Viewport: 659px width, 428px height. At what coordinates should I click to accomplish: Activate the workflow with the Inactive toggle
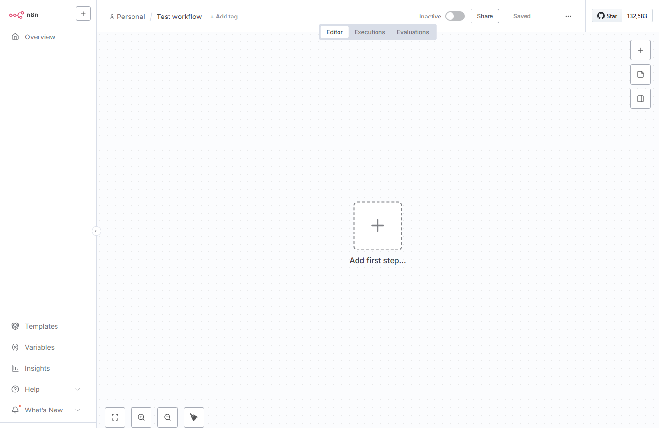pyautogui.click(x=454, y=16)
